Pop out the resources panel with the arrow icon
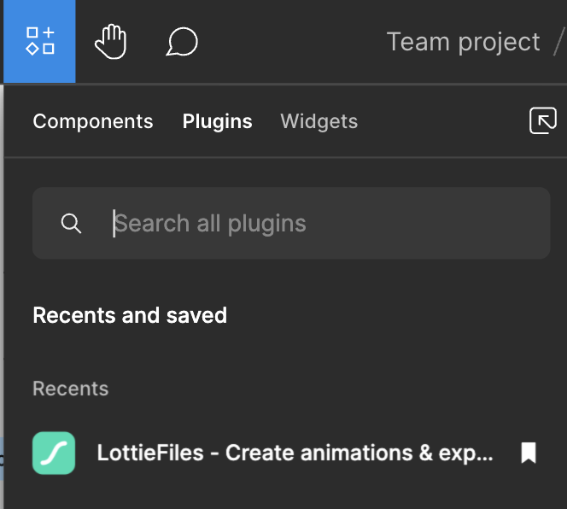Screen dimensions: 567x509 click(543, 120)
